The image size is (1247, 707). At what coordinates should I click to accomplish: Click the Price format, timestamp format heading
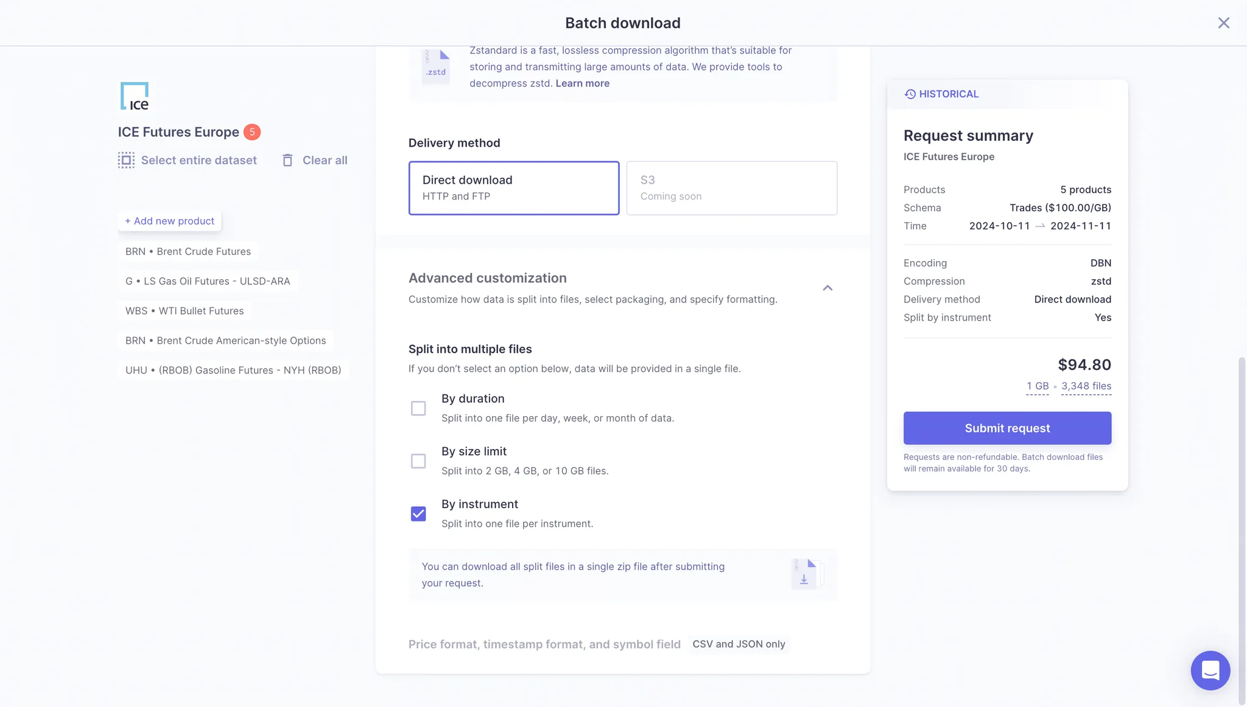coord(544,644)
